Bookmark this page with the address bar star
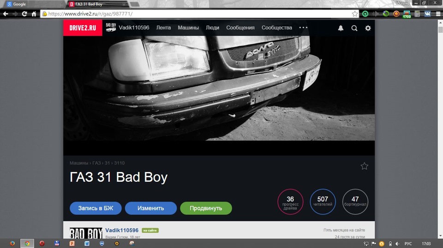The width and height of the screenshot is (443, 248). click(x=354, y=14)
